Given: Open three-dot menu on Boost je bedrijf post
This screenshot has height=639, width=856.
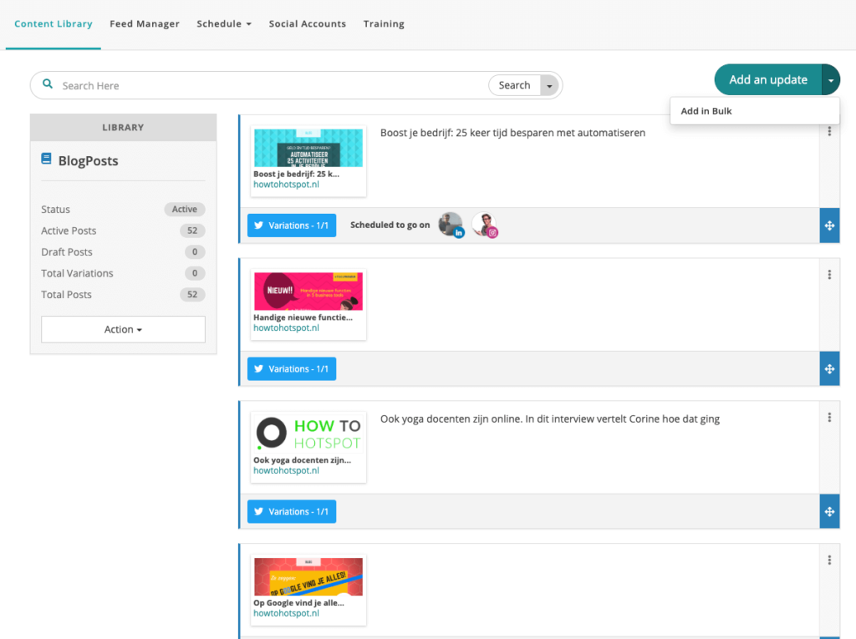Looking at the screenshot, I should click(x=829, y=132).
